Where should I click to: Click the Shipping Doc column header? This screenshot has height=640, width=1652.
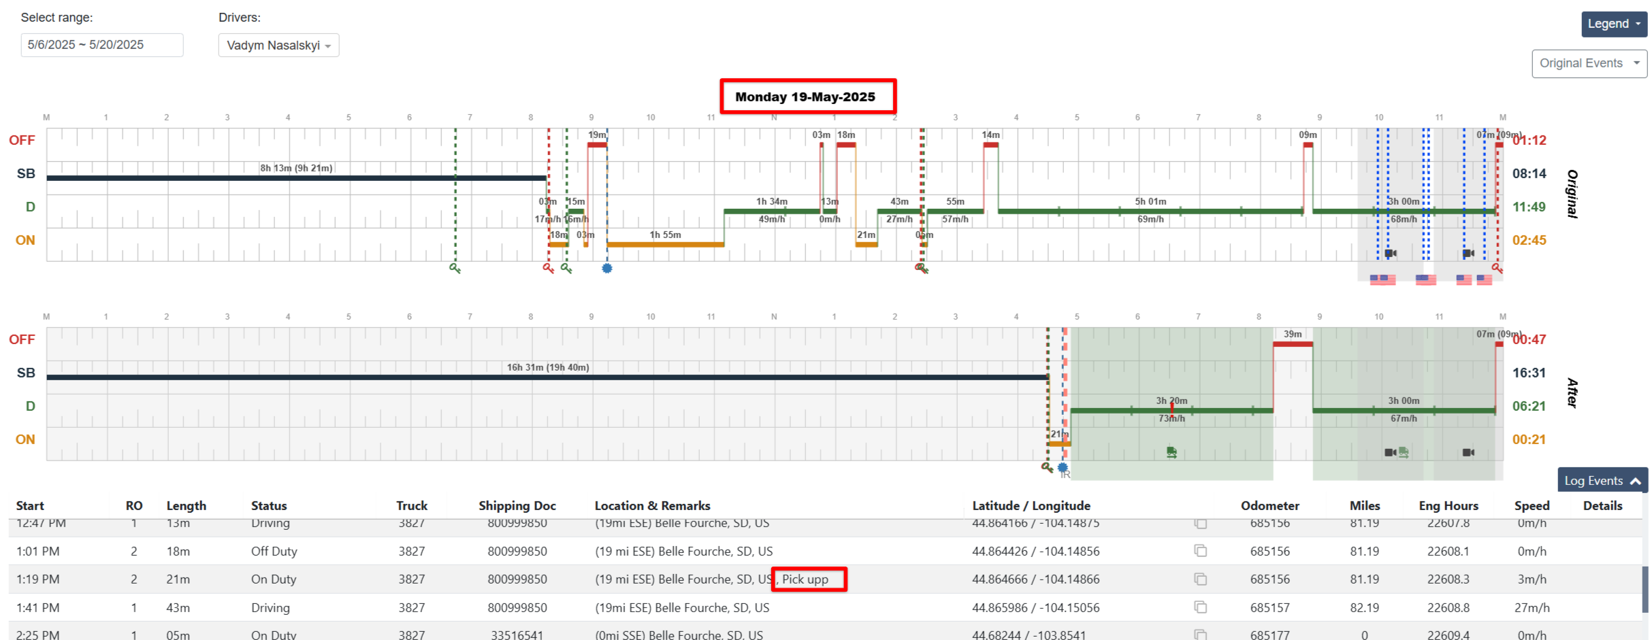[517, 505]
